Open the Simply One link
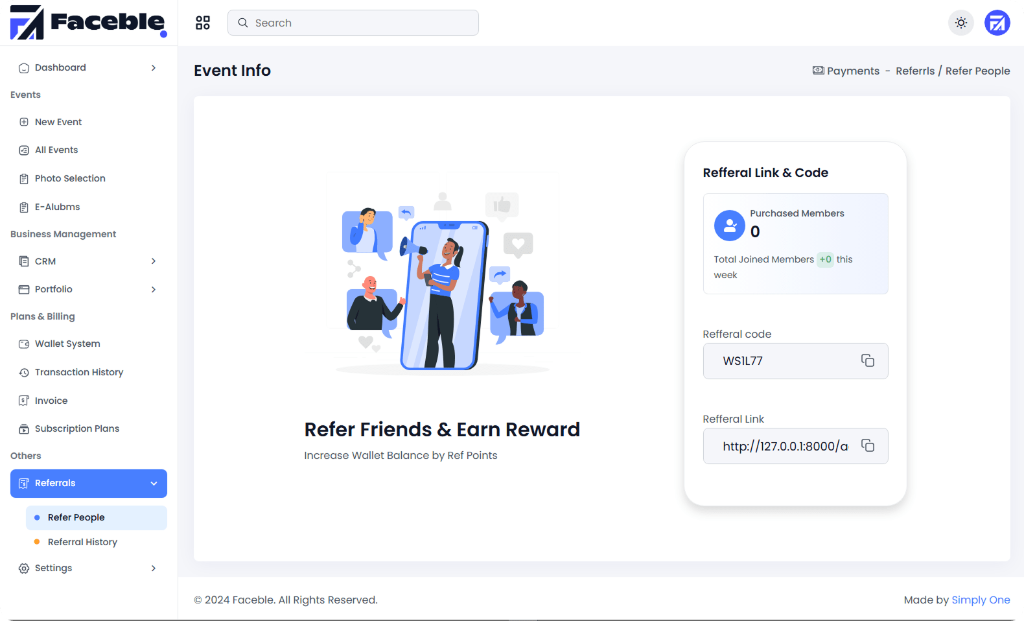The width and height of the screenshot is (1024, 621). 981,600
